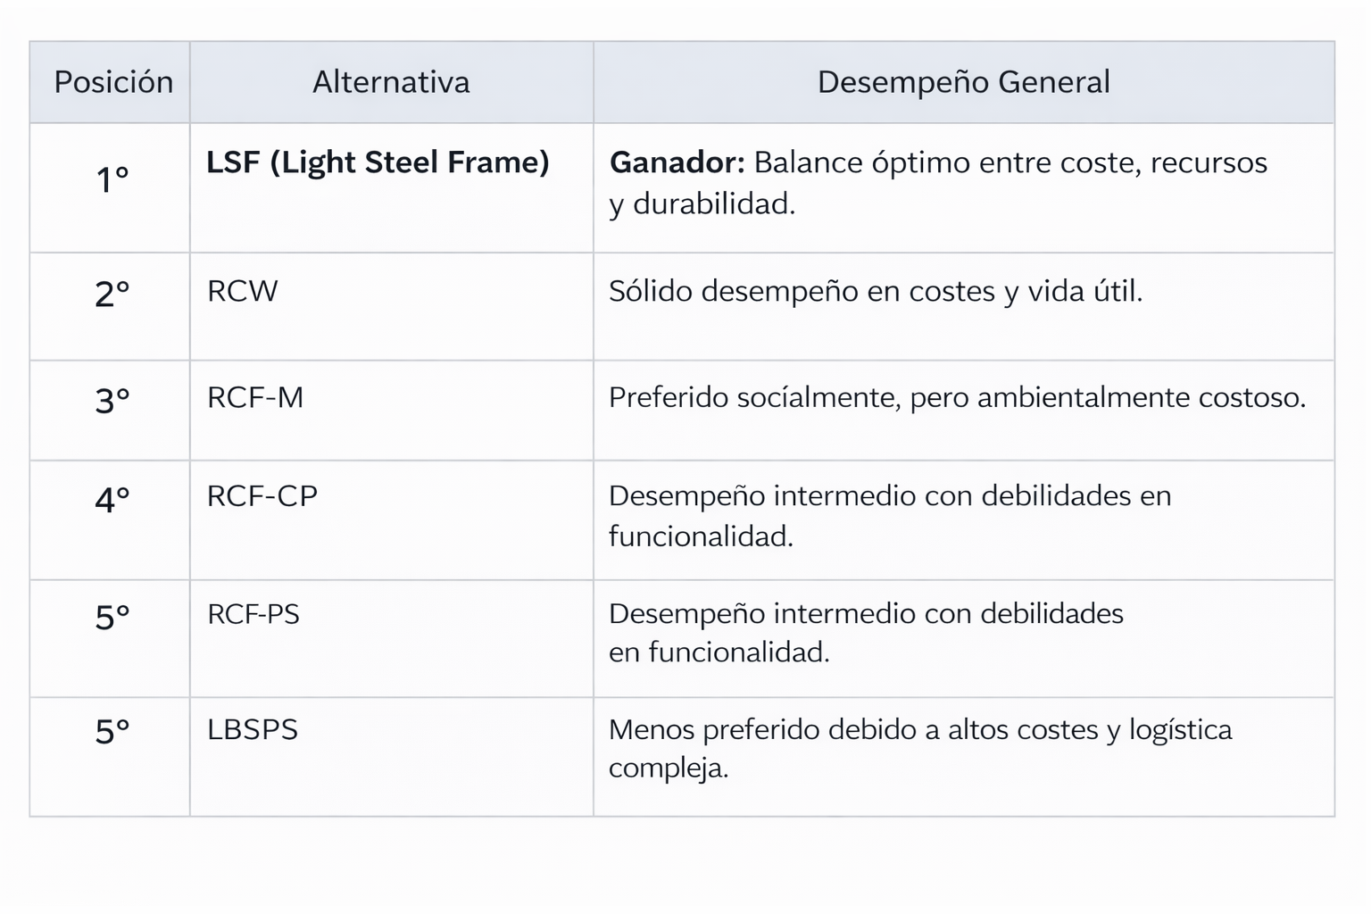Click the 'Menos preferido' description cell
The image size is (1371, 914).
coord(919,748)
